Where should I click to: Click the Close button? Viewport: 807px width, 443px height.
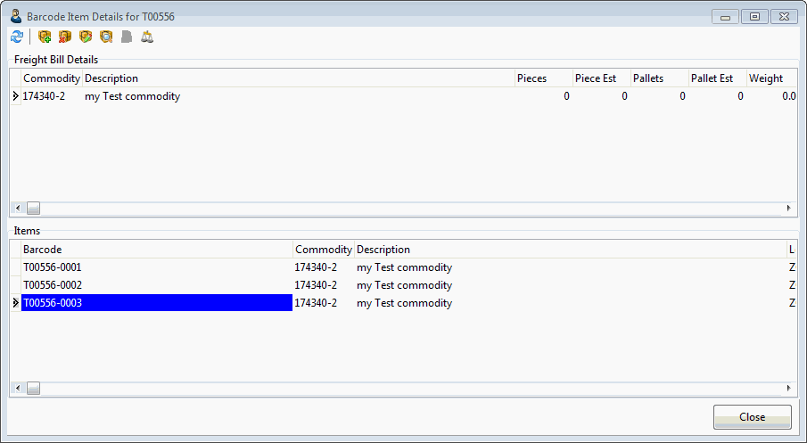click(752, 417)
